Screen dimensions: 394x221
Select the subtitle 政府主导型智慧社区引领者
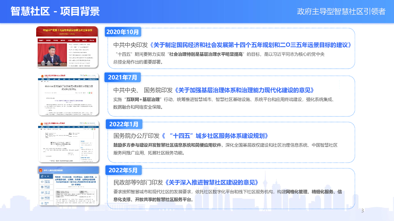341,11
